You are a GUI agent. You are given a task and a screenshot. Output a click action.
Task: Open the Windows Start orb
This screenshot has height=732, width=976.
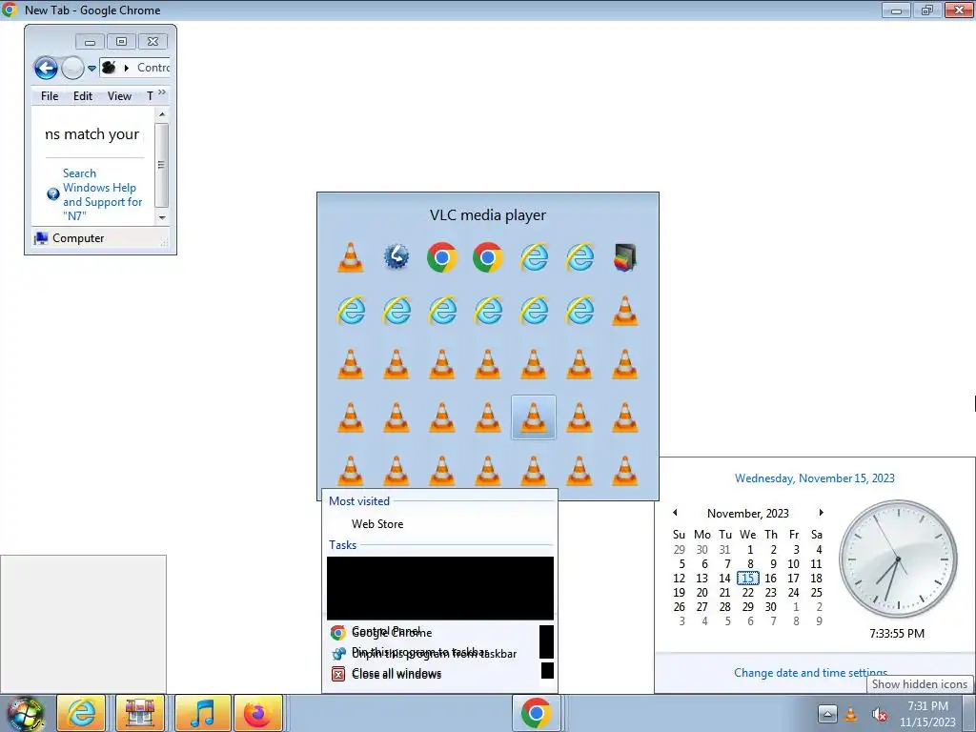tap(26, 713)
